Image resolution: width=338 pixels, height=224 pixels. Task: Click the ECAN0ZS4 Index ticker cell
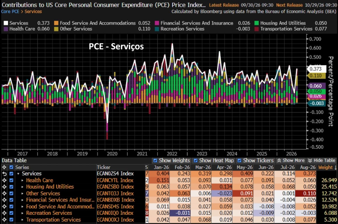[x=115, y=174]
